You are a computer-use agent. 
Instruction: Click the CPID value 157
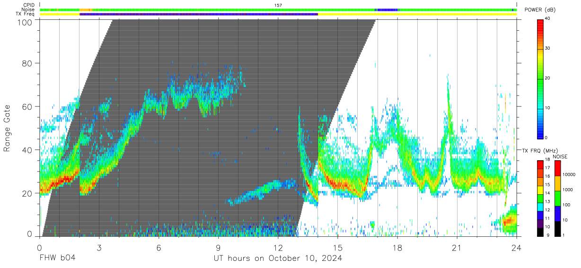tap(278, 5)
